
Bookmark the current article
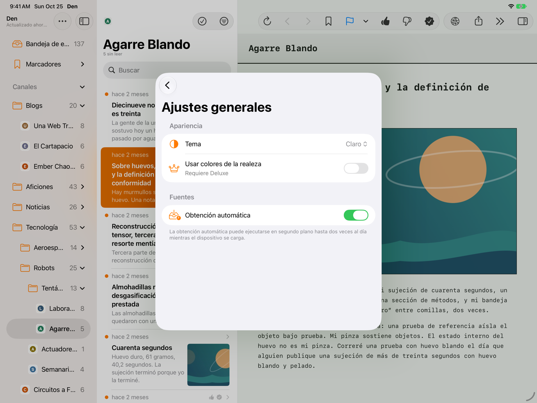pos(329,21)
